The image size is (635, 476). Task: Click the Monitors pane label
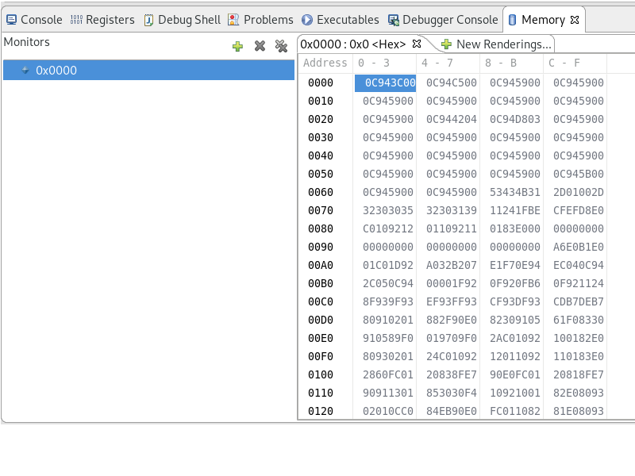coord(27,42)
